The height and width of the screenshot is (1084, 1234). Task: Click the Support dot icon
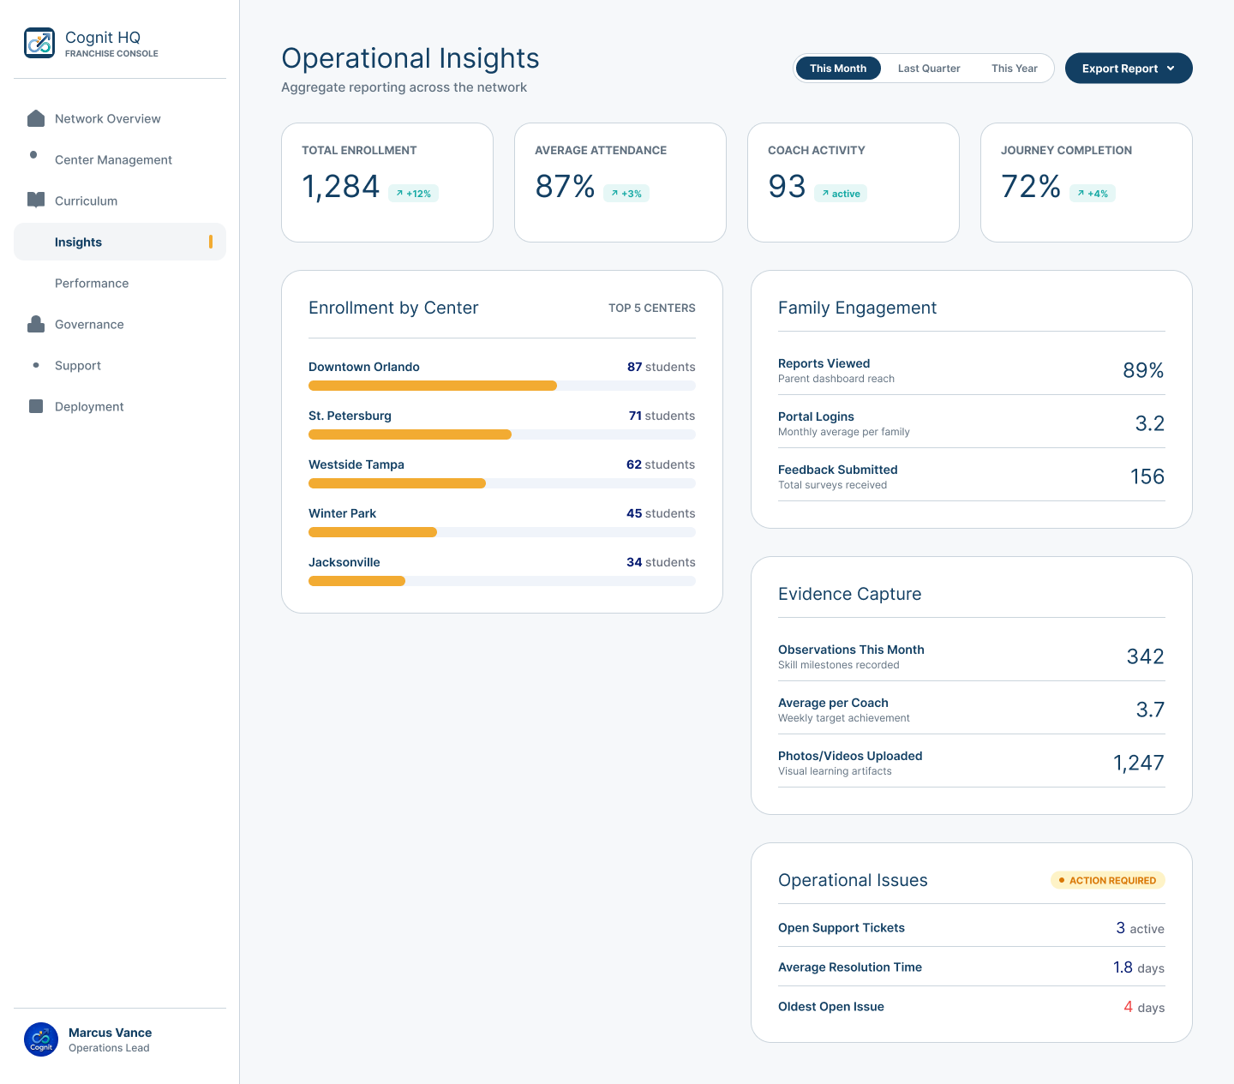point(35,365)
